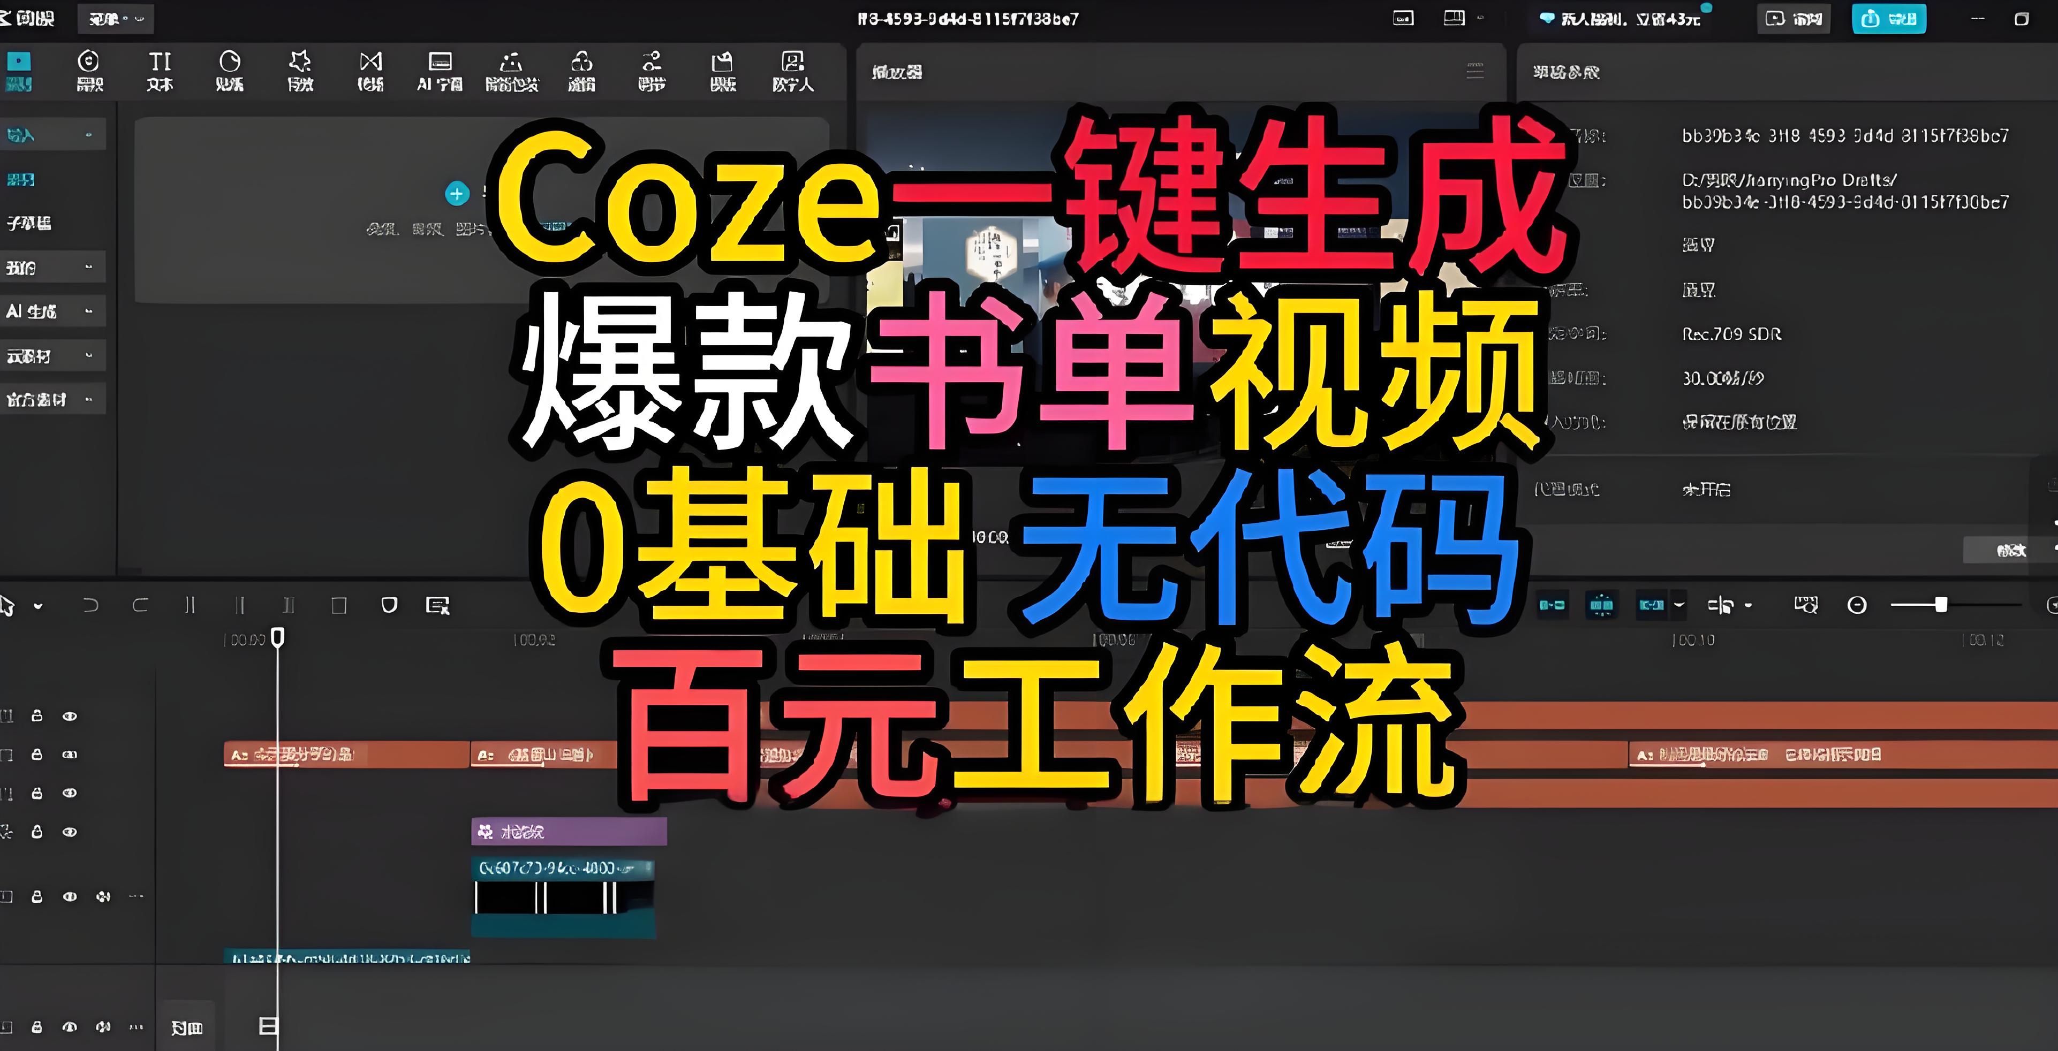Switch to the audio tab with music-note icon
Image resolution: width=2058 pixels, height=1051 pixels.
pos(89,71)
